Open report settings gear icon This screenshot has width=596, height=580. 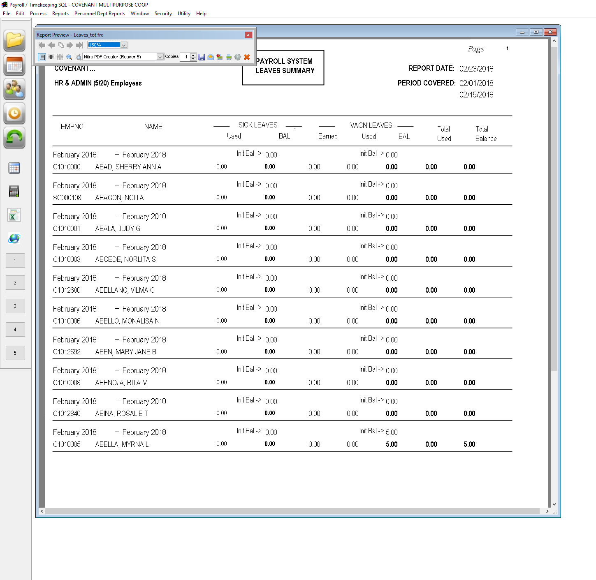point(238,57)
